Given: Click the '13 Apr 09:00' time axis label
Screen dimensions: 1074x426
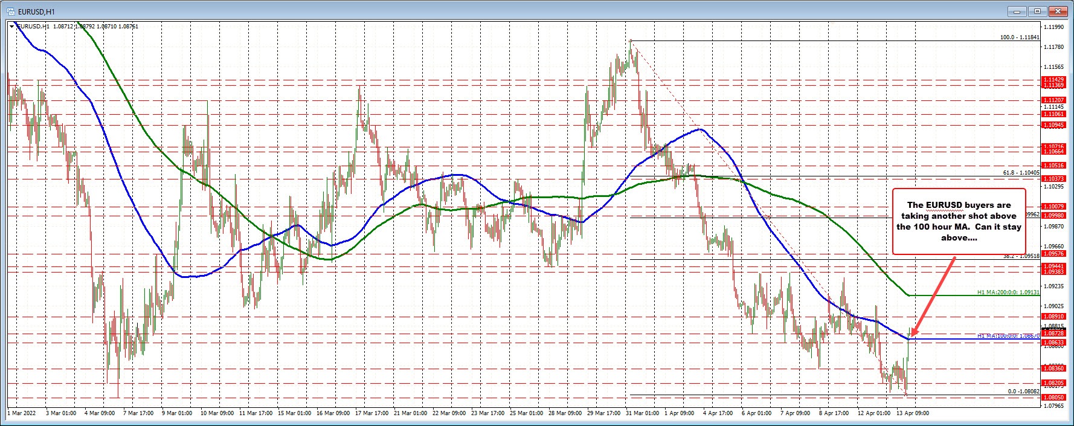Looking at the screenshot, I should coord(912,413).
